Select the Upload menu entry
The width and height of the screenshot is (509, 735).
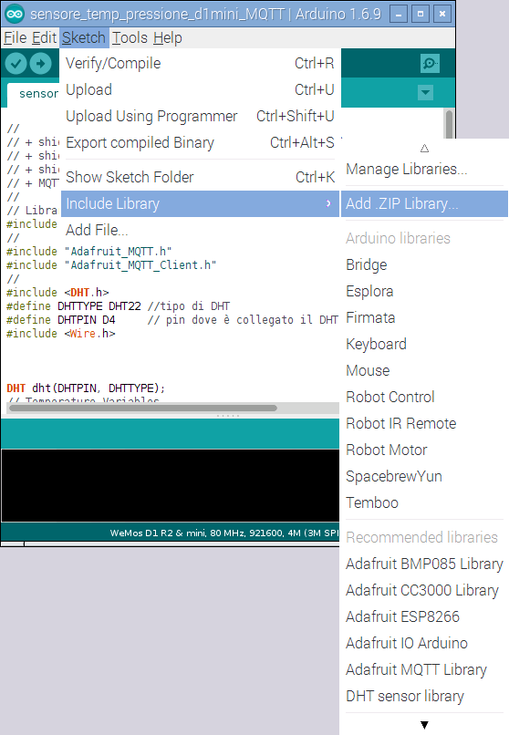click(200, 89)
